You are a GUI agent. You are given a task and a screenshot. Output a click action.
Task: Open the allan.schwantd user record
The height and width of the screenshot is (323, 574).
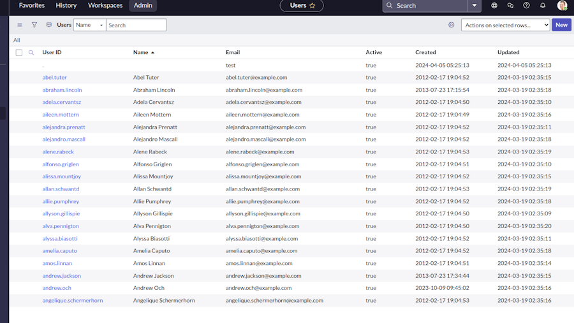pyautogui.click(x=61, y=189)
